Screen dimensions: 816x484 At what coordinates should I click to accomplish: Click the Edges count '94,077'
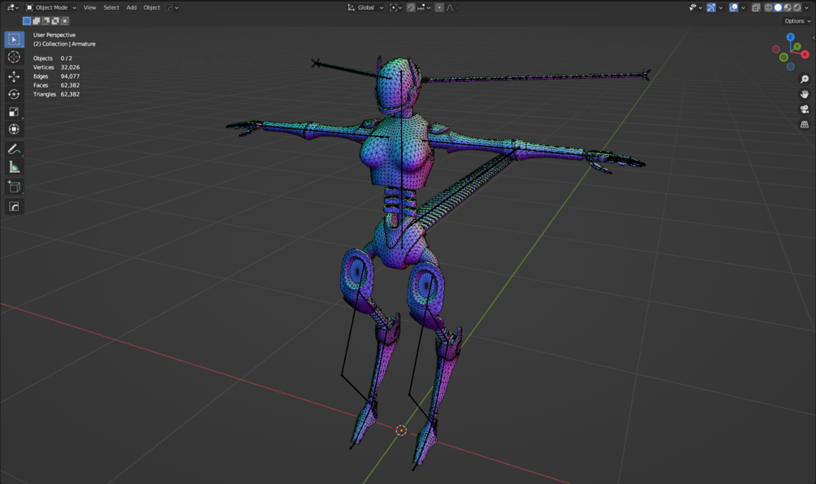pyautogui.click(x=71, y=76)
